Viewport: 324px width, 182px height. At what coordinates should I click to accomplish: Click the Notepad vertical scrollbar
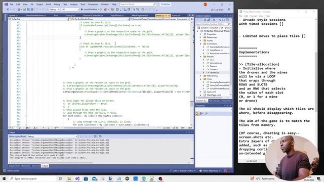[316, 82]
